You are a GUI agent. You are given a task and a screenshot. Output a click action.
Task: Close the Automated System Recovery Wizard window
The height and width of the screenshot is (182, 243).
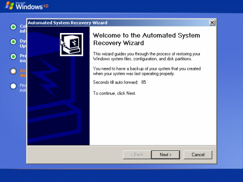[212, 23]
